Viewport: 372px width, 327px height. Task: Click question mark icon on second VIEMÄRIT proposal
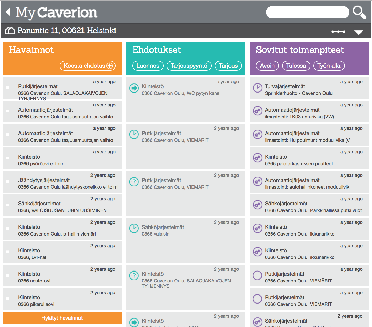click(x=134, y=182)
